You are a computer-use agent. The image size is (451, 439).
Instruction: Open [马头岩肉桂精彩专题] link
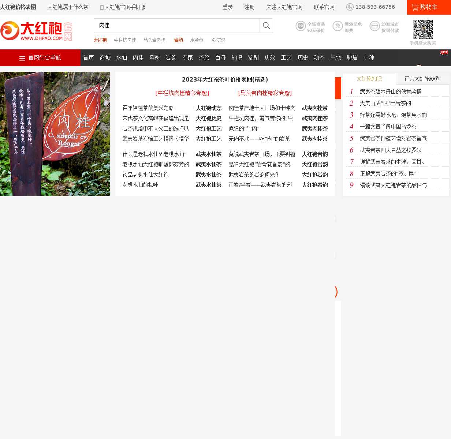click(265, 93)
